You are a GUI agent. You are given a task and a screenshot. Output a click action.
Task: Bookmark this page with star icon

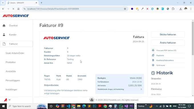125,9
